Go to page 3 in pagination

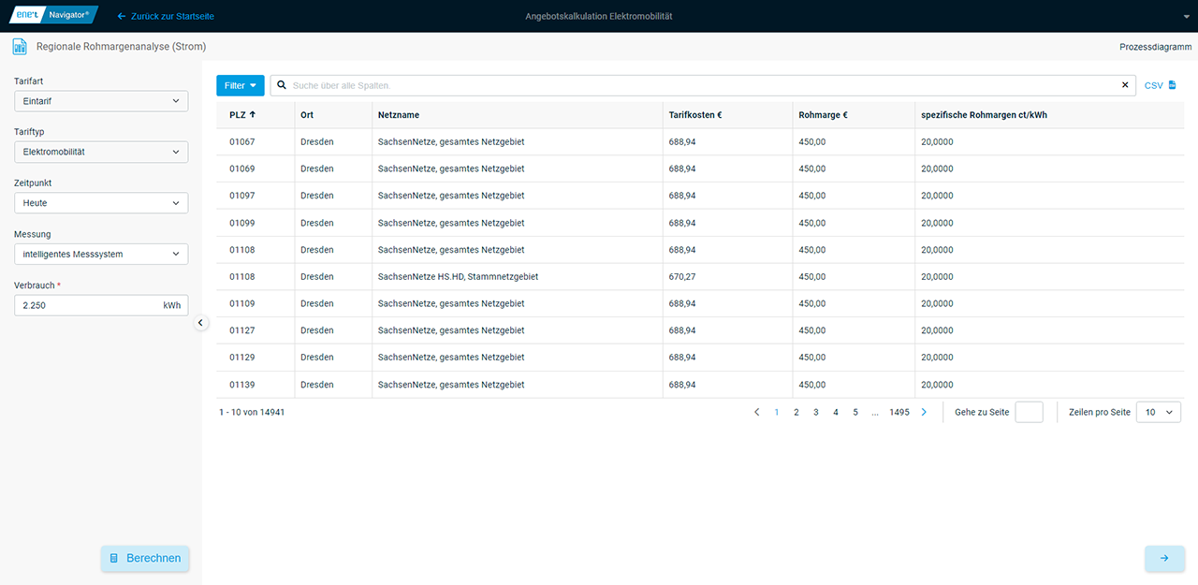point(816,412)
